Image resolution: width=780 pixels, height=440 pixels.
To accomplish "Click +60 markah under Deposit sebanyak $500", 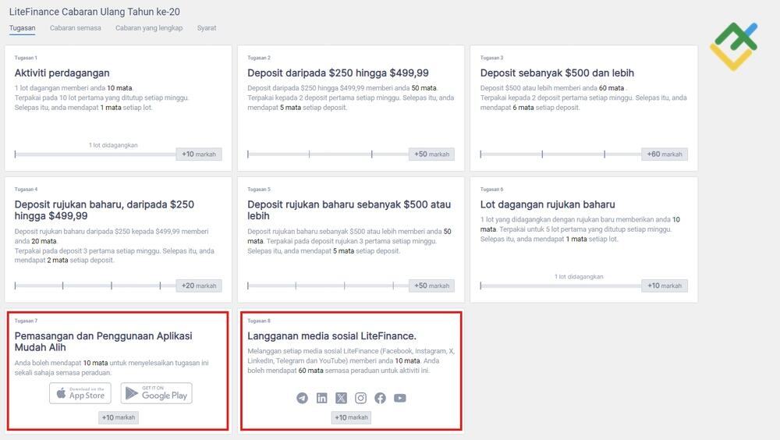I will point(665,154).
